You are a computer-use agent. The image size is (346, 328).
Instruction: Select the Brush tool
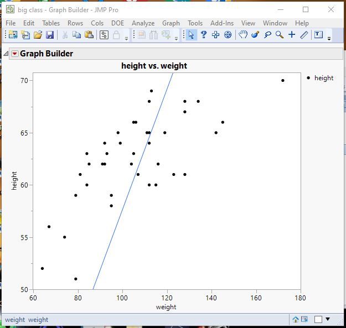pyautogui.click(x=255, y=35)
